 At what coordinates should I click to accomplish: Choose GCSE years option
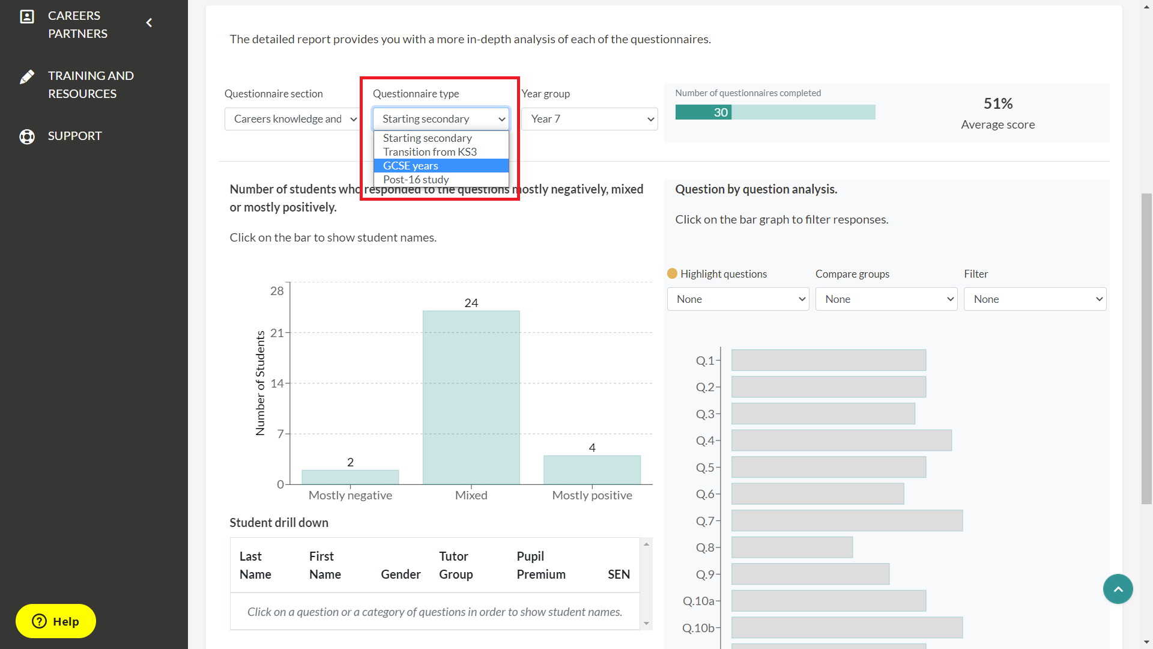coord(441,166)
